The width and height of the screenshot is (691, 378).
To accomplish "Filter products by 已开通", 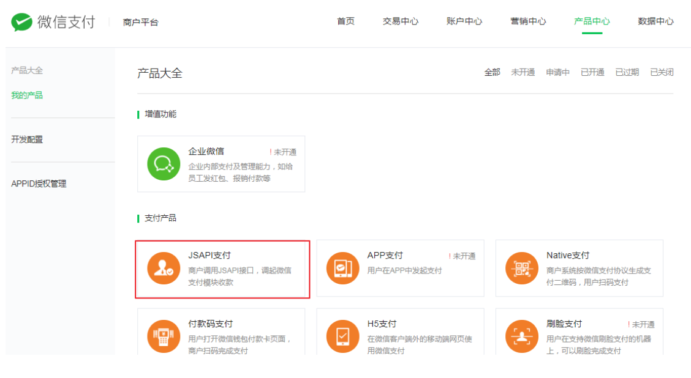I will pyautogui.click(x=592, y=72).
